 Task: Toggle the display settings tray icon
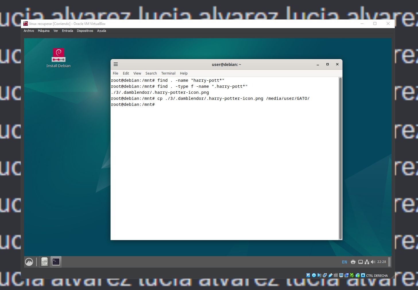coord(360,262)
